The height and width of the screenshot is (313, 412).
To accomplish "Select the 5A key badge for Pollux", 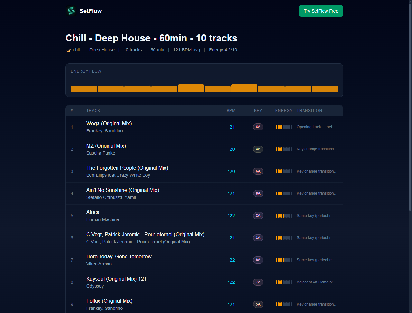I will [258, 304].
